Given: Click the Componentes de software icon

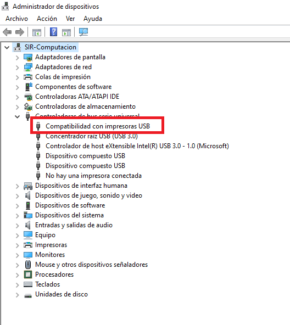Looking at the screenshot, I should coord(29,87).
